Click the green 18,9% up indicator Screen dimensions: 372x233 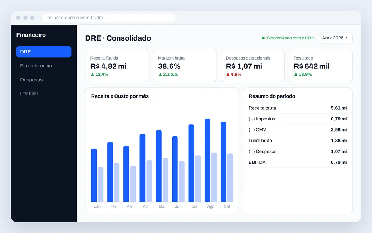click(303, 75)
